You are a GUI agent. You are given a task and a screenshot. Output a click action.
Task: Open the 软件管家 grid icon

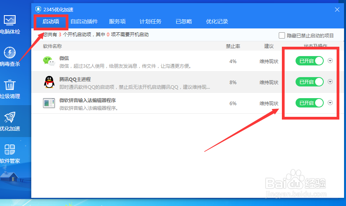click(9, 150)
